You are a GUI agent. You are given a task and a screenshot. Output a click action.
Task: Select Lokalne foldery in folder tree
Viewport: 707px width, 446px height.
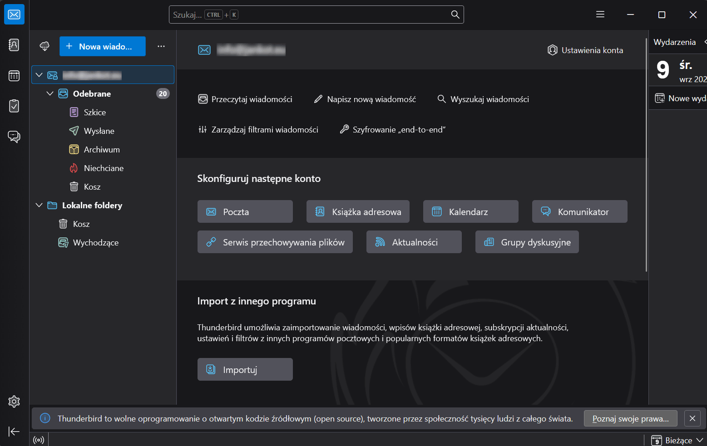coord(103,205)
